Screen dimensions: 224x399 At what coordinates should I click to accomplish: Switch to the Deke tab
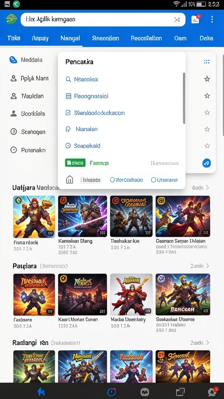coord(206,38)
